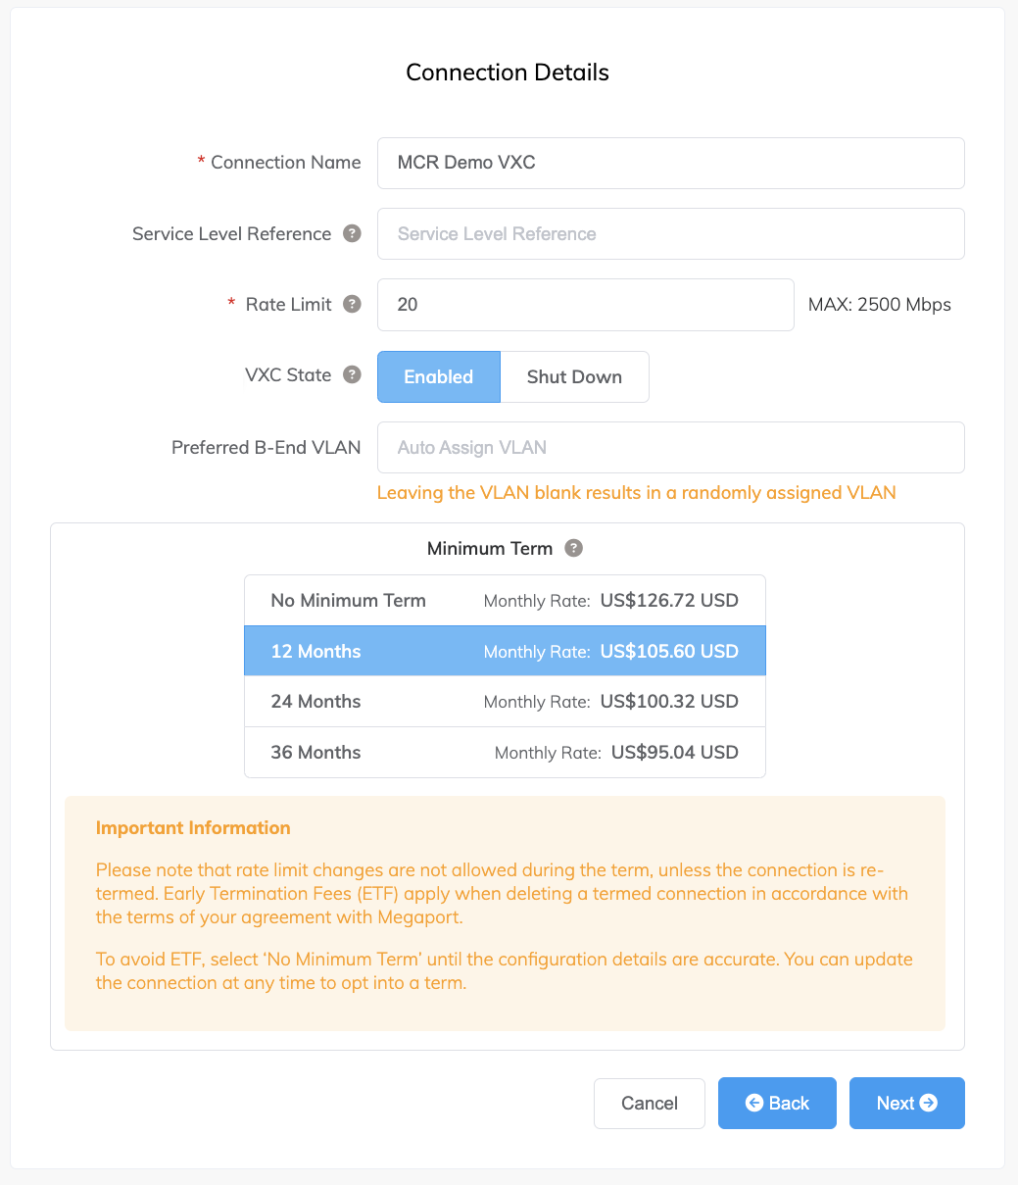
Task: Proceed with the Next button
Action: point(906,1104)
